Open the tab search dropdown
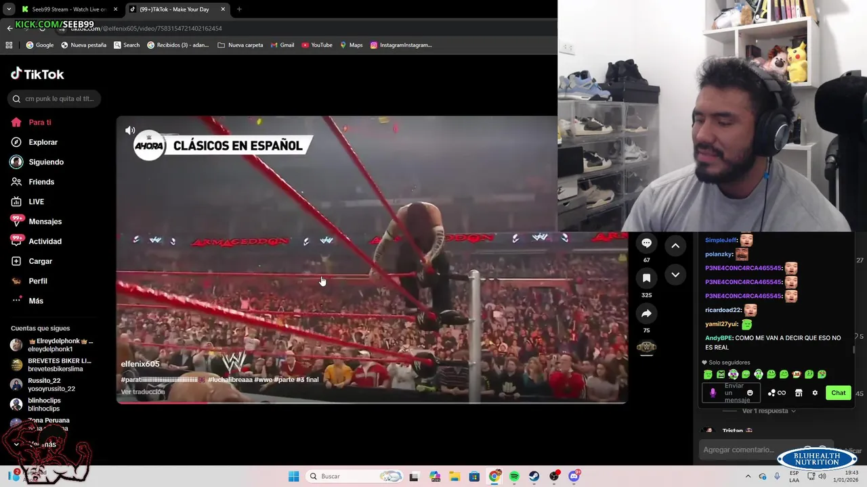Screen dimensions: 867x487 9,9
